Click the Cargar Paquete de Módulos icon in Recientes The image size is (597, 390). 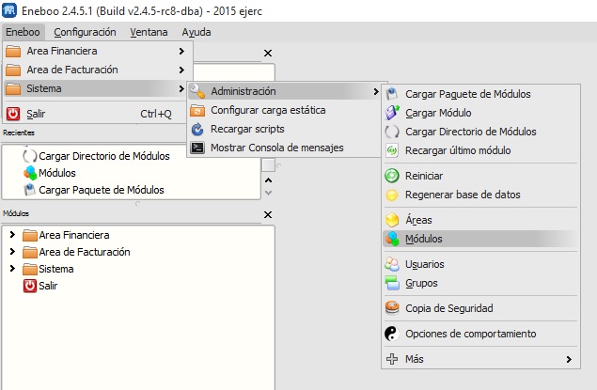coord(30,190)
